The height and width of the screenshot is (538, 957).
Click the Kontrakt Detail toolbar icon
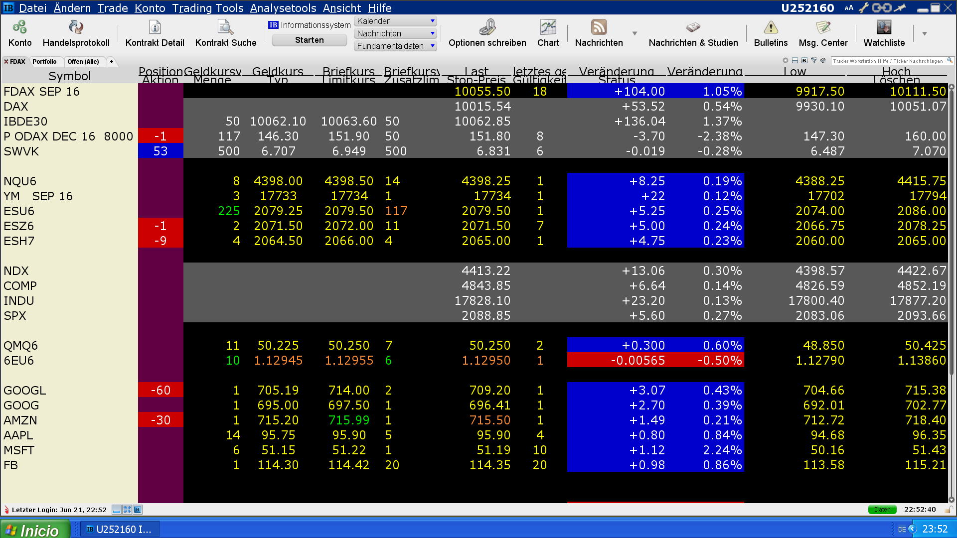[x=155, y=27]
